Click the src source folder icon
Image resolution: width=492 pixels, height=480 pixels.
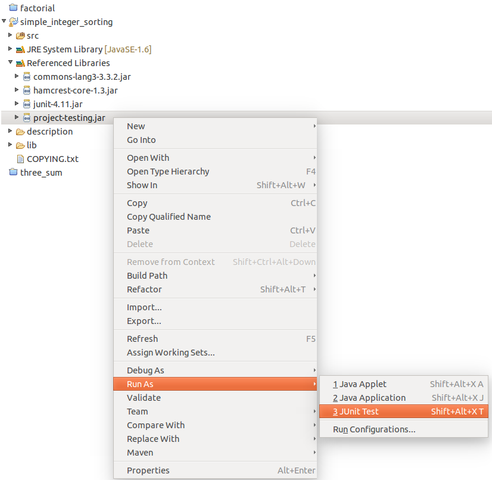pyautogui.click(x=20, y=36)
